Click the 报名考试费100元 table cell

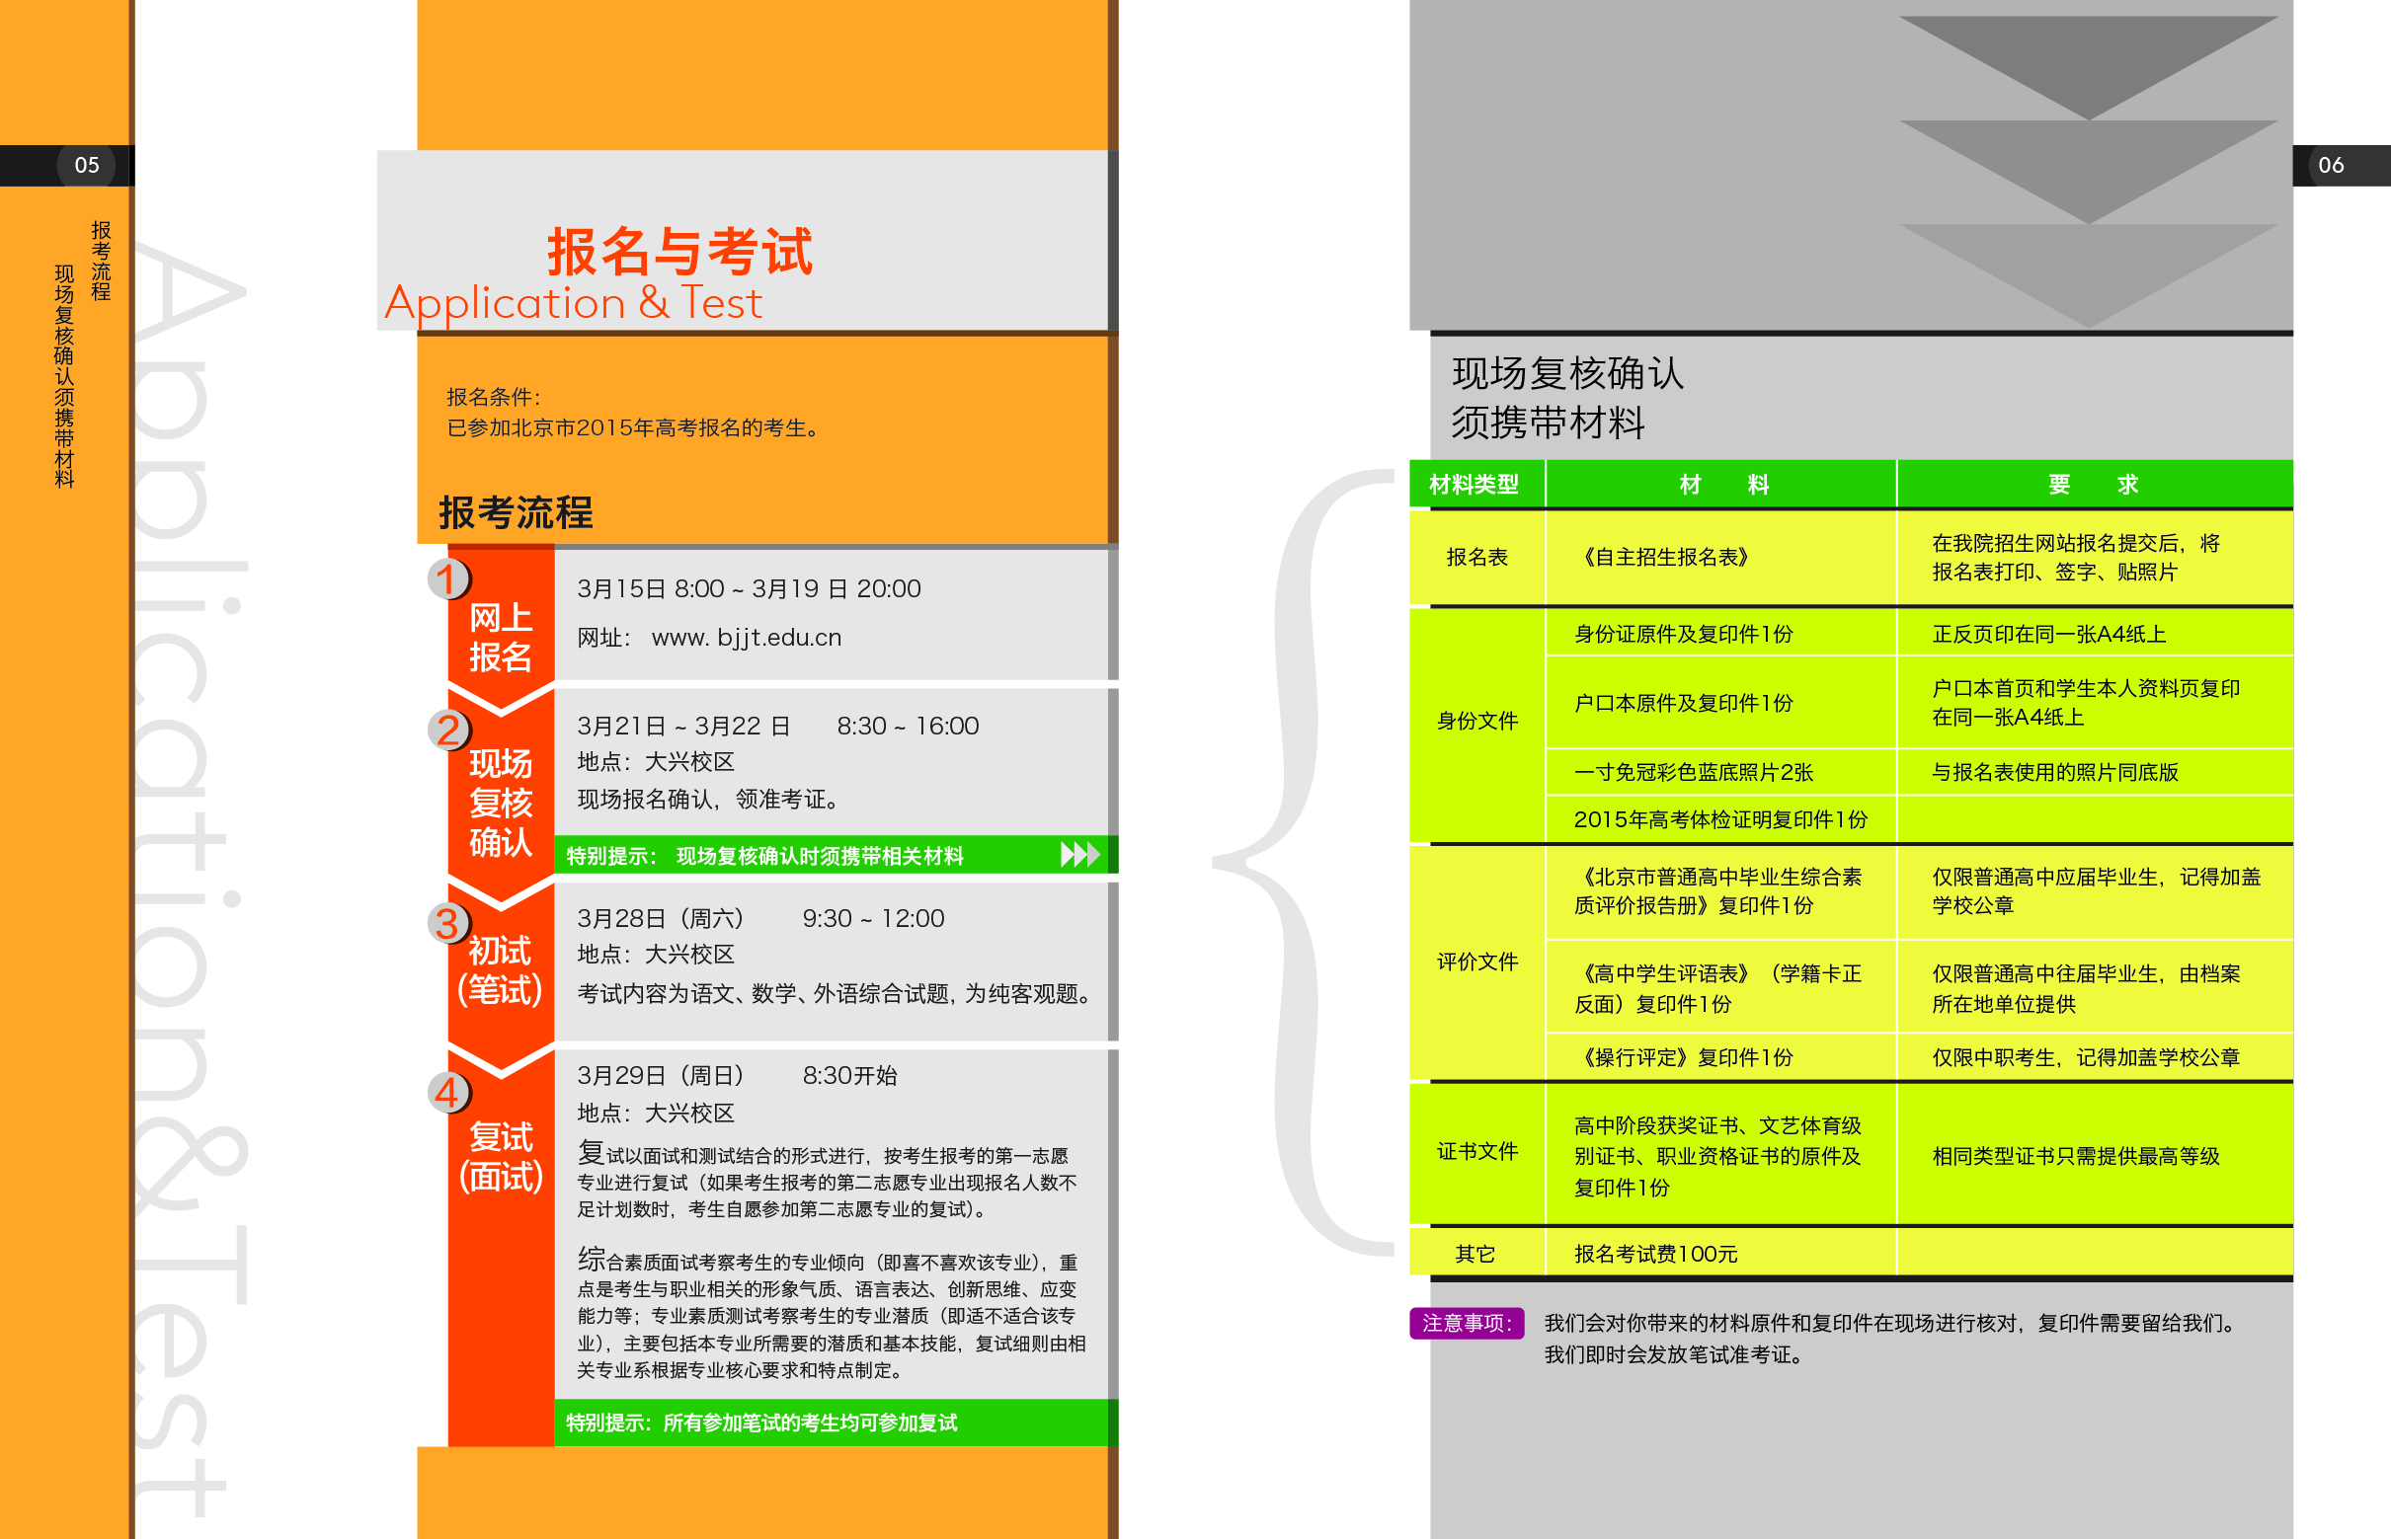[1655, 1254]
